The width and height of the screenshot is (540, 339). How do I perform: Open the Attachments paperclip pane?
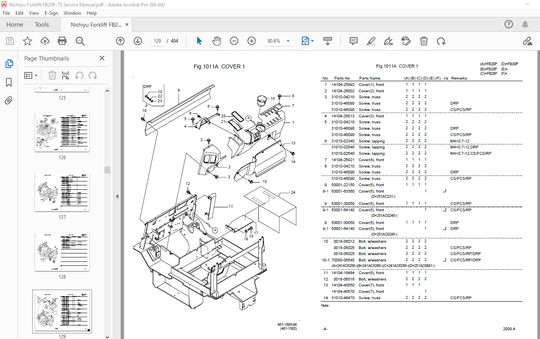tap(9, 101)
